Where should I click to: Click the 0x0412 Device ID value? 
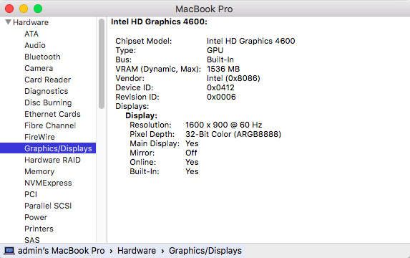(x=220, y=87)
